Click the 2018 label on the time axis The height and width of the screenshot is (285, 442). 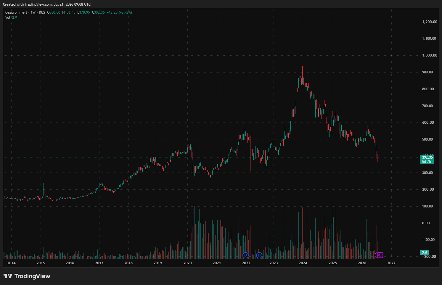[128, 263]
